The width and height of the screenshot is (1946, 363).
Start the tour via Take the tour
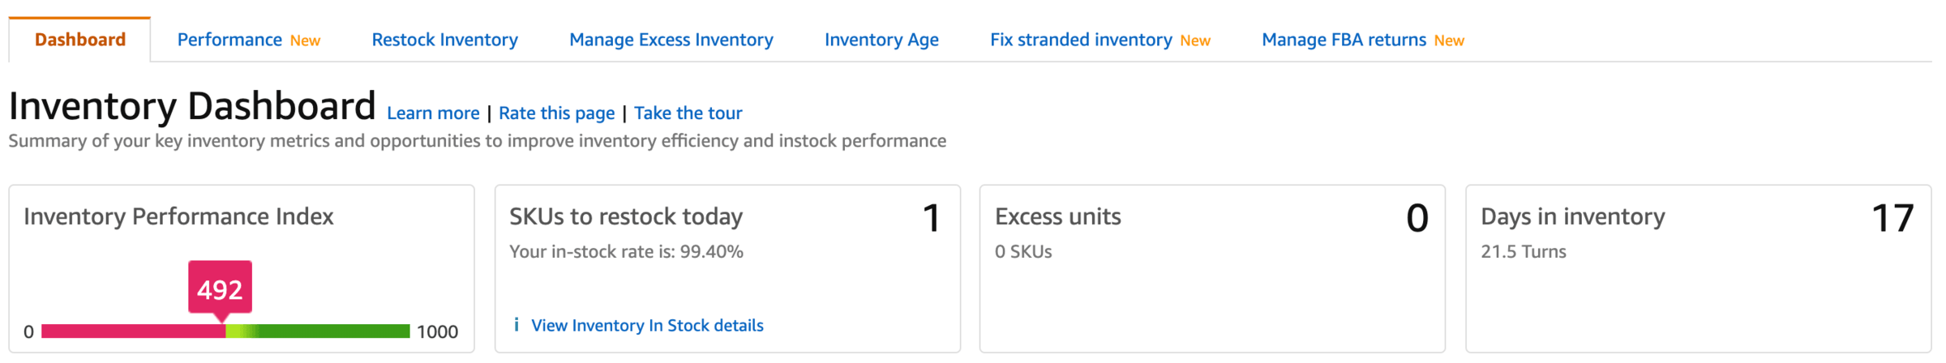click(688, 113)
